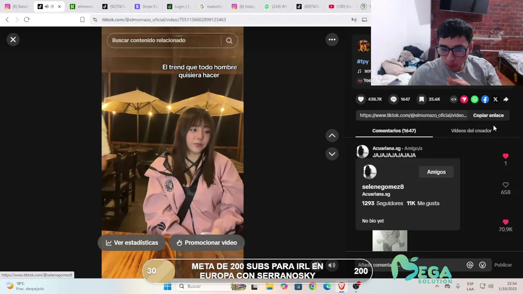
Task: Click 'Copiar enlace' button
Action: click(488, 115)
